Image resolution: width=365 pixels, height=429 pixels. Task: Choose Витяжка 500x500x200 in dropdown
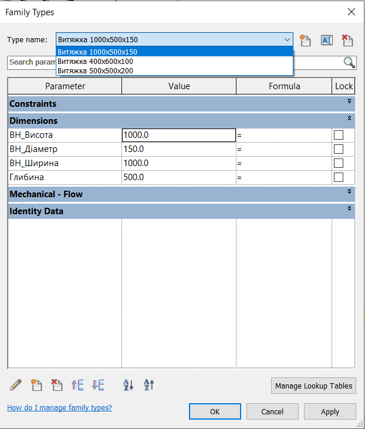pos(95,70)
